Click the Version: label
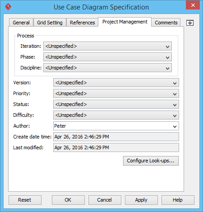 pyautogui.click(x=22, y=83)
